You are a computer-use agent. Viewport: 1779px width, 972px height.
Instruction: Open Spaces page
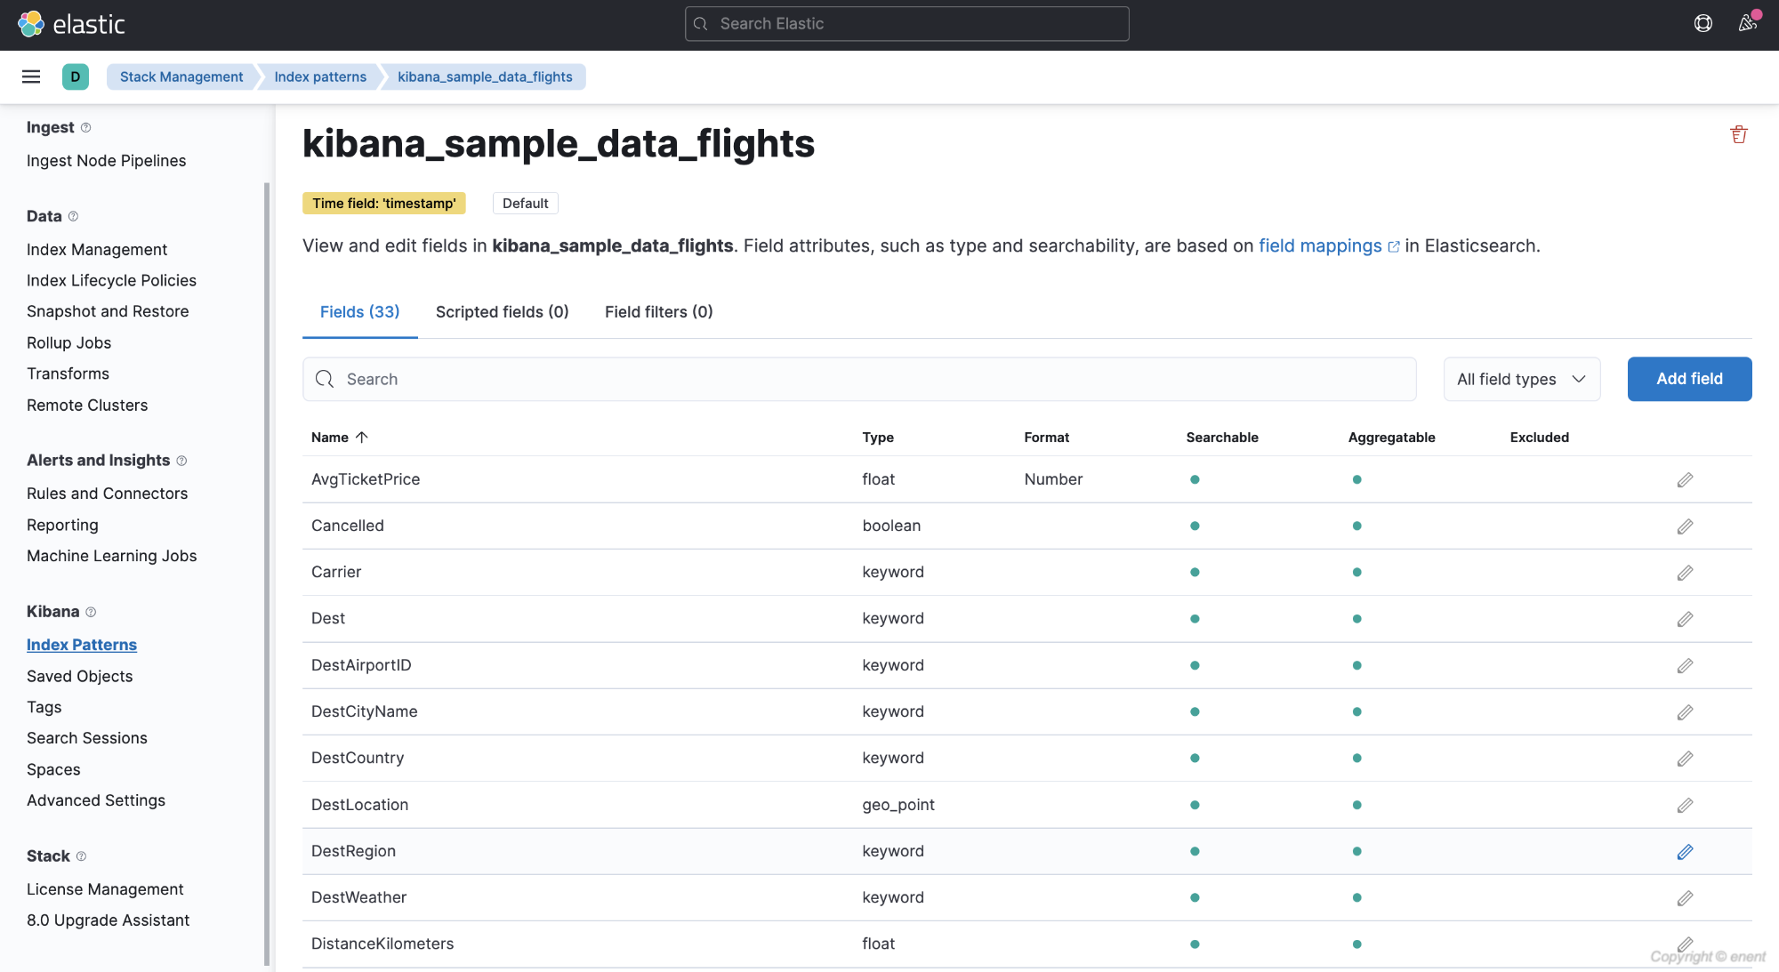pos(53,769)
